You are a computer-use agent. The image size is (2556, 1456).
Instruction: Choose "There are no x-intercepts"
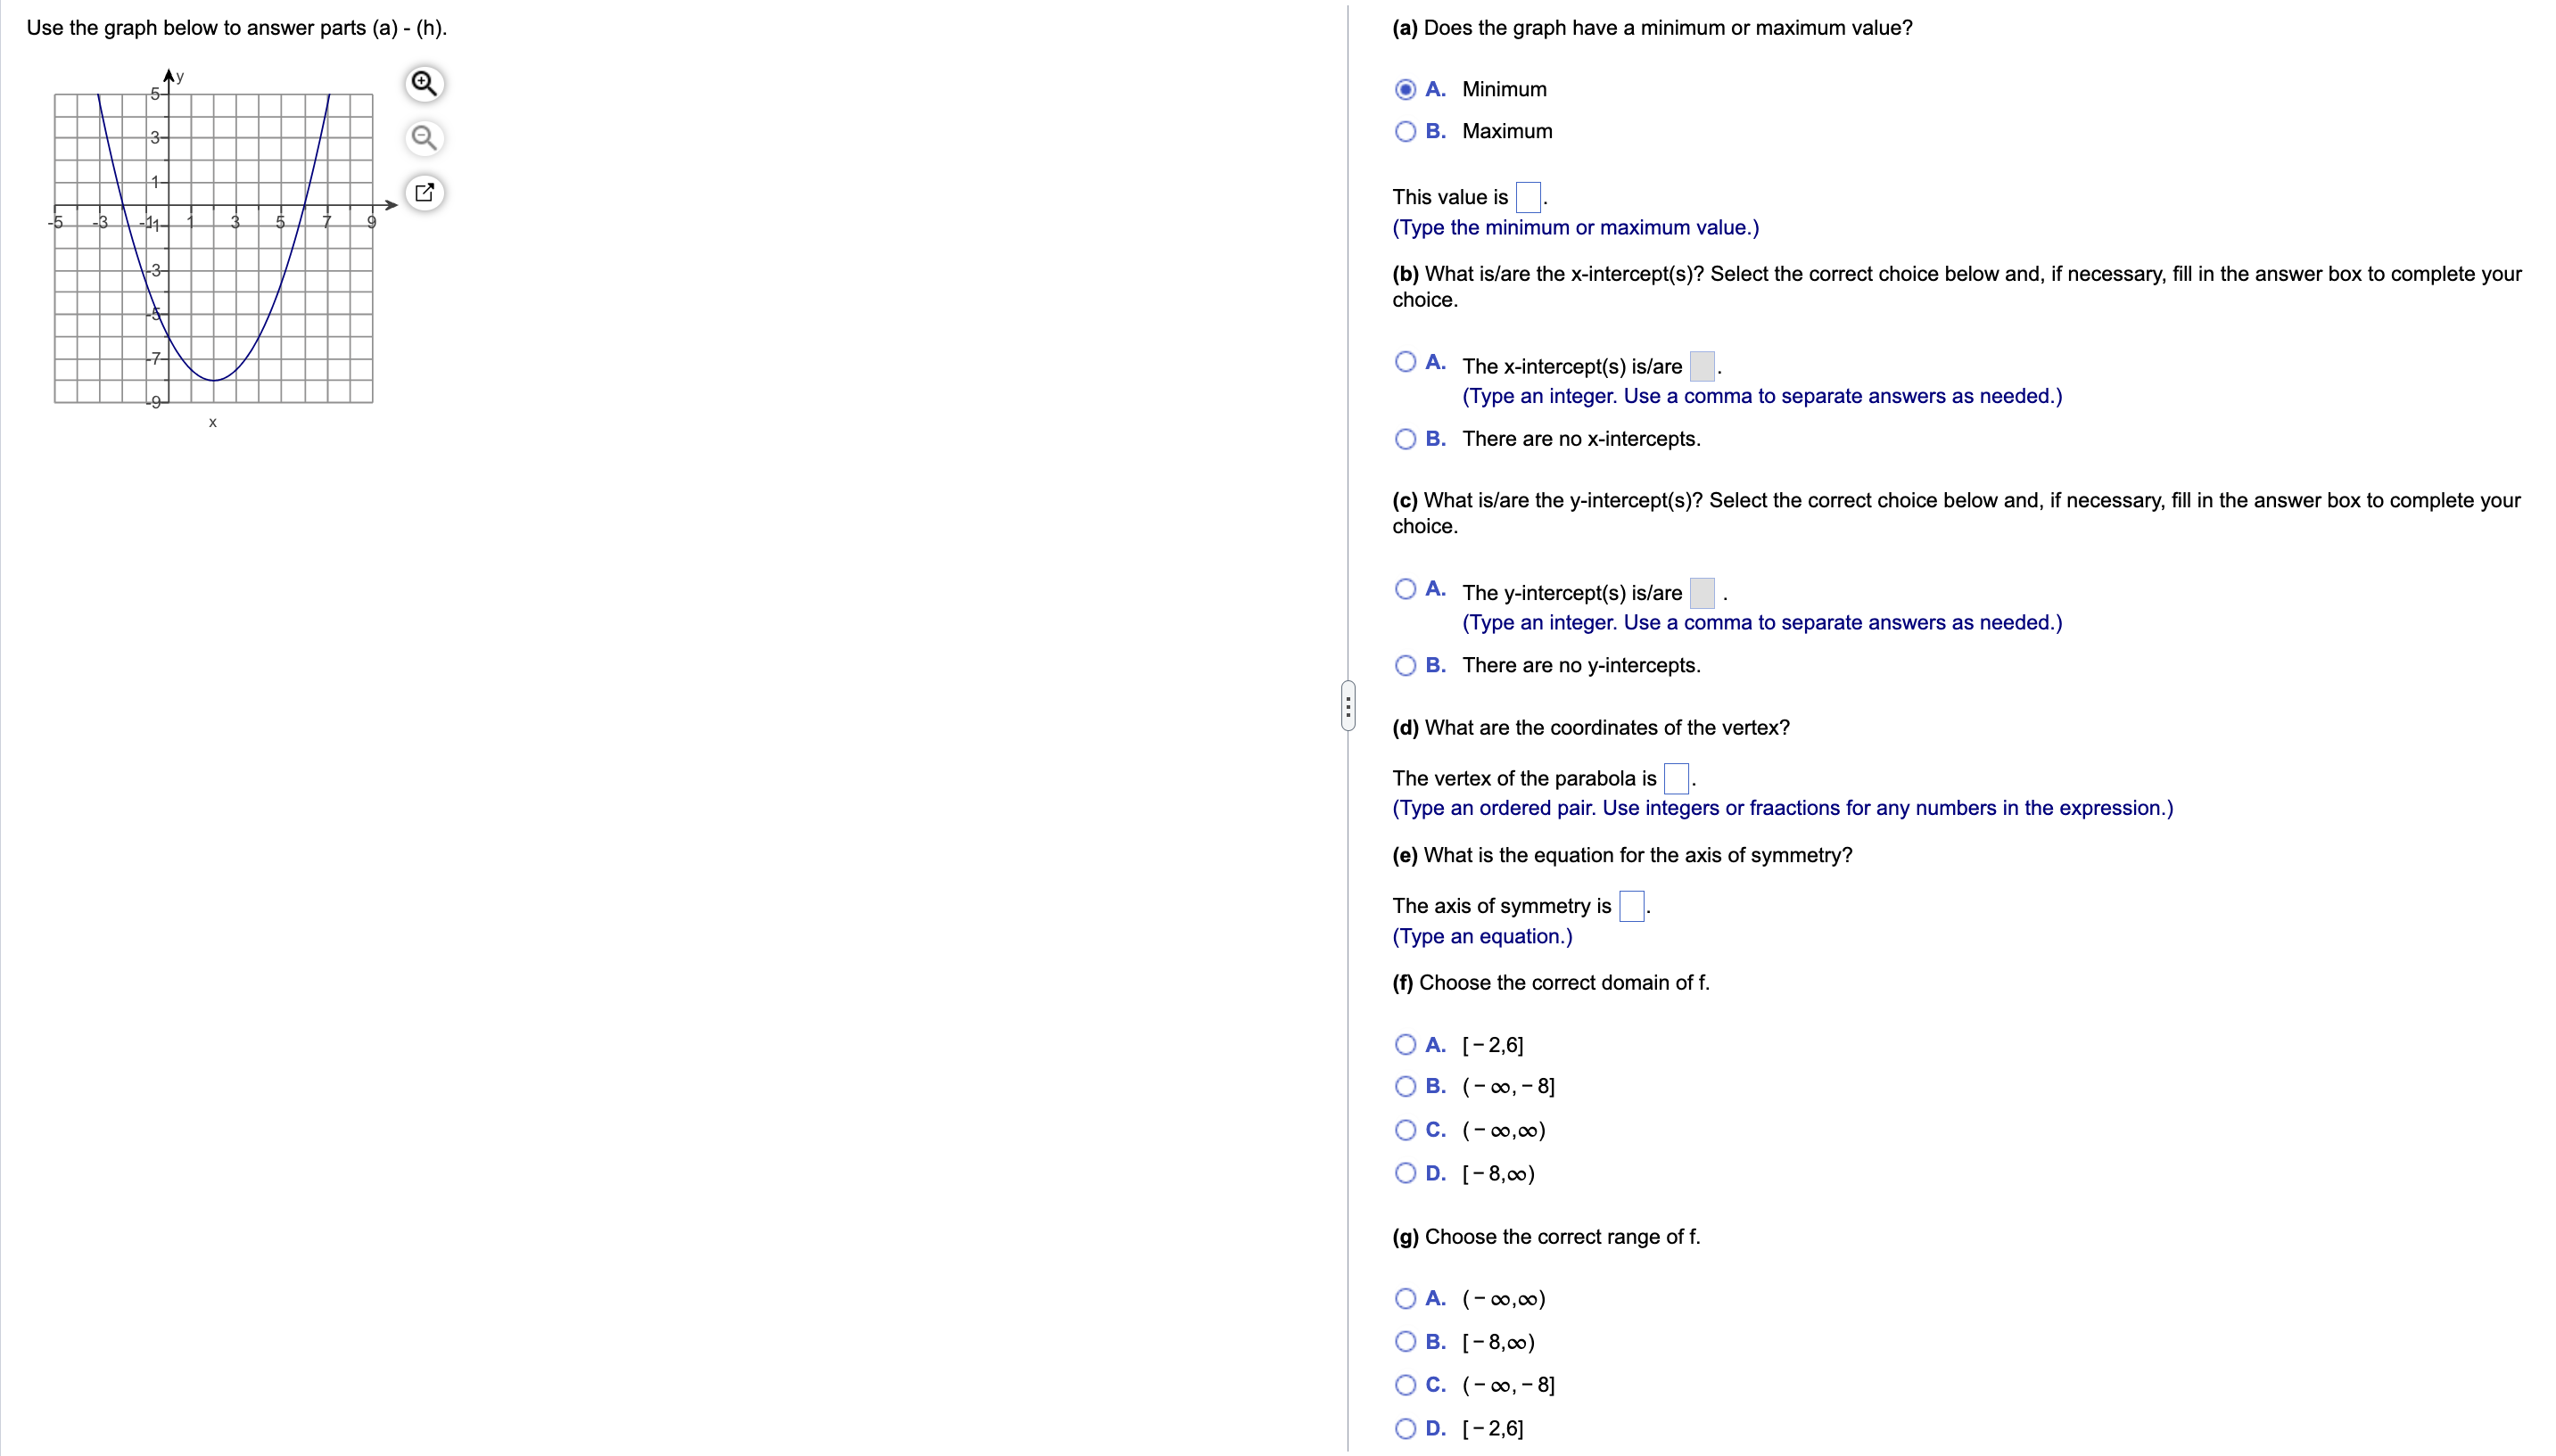pos(1405,439)
